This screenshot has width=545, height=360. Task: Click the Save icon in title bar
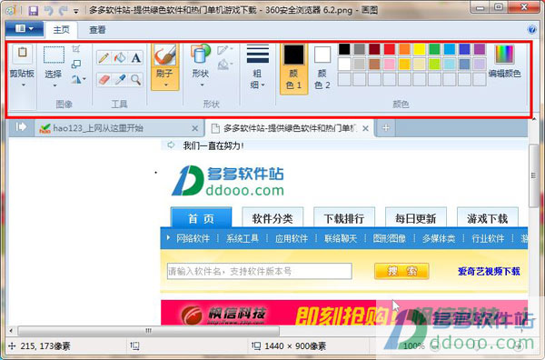coord(33,10)
